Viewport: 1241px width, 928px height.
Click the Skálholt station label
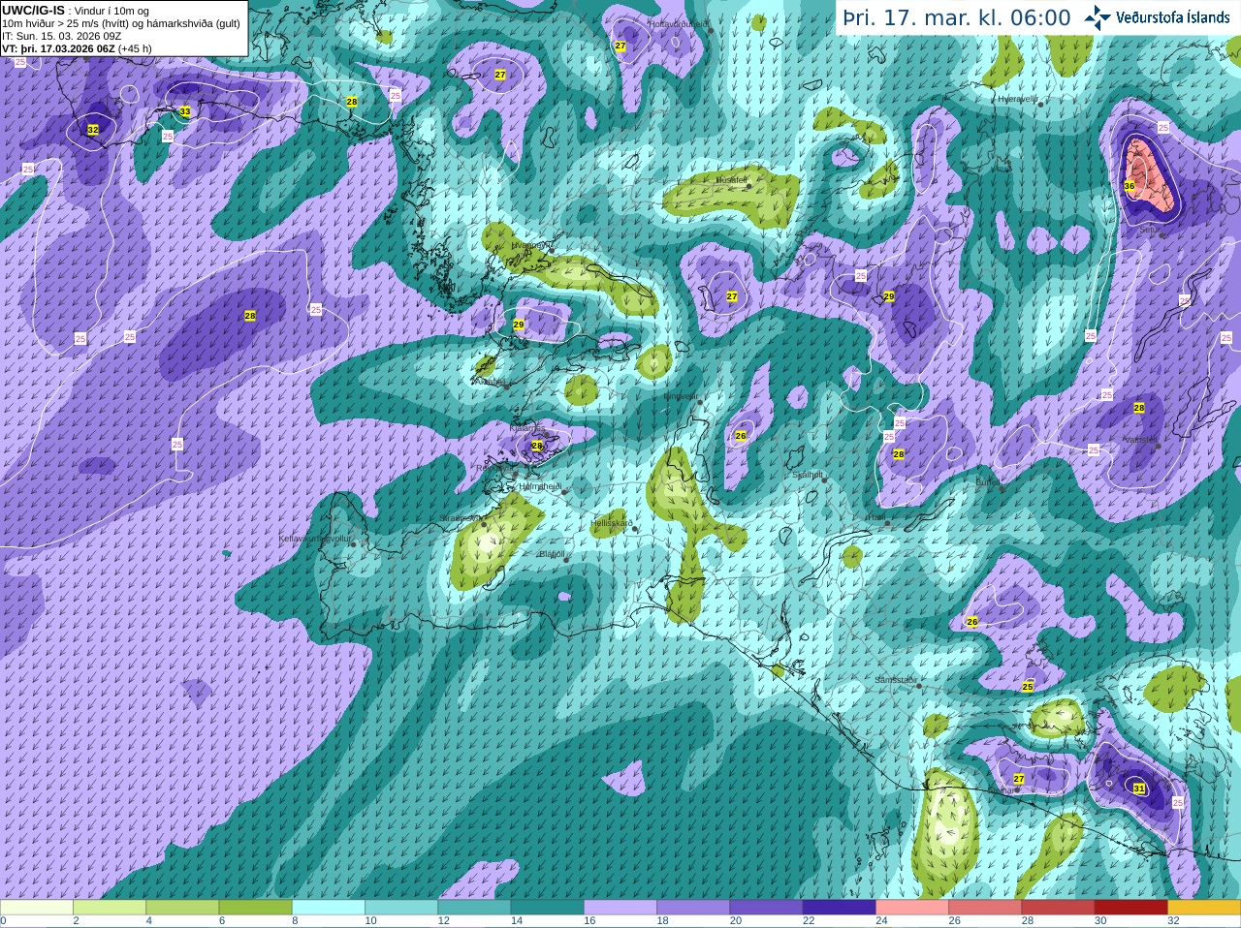(808, 475)
